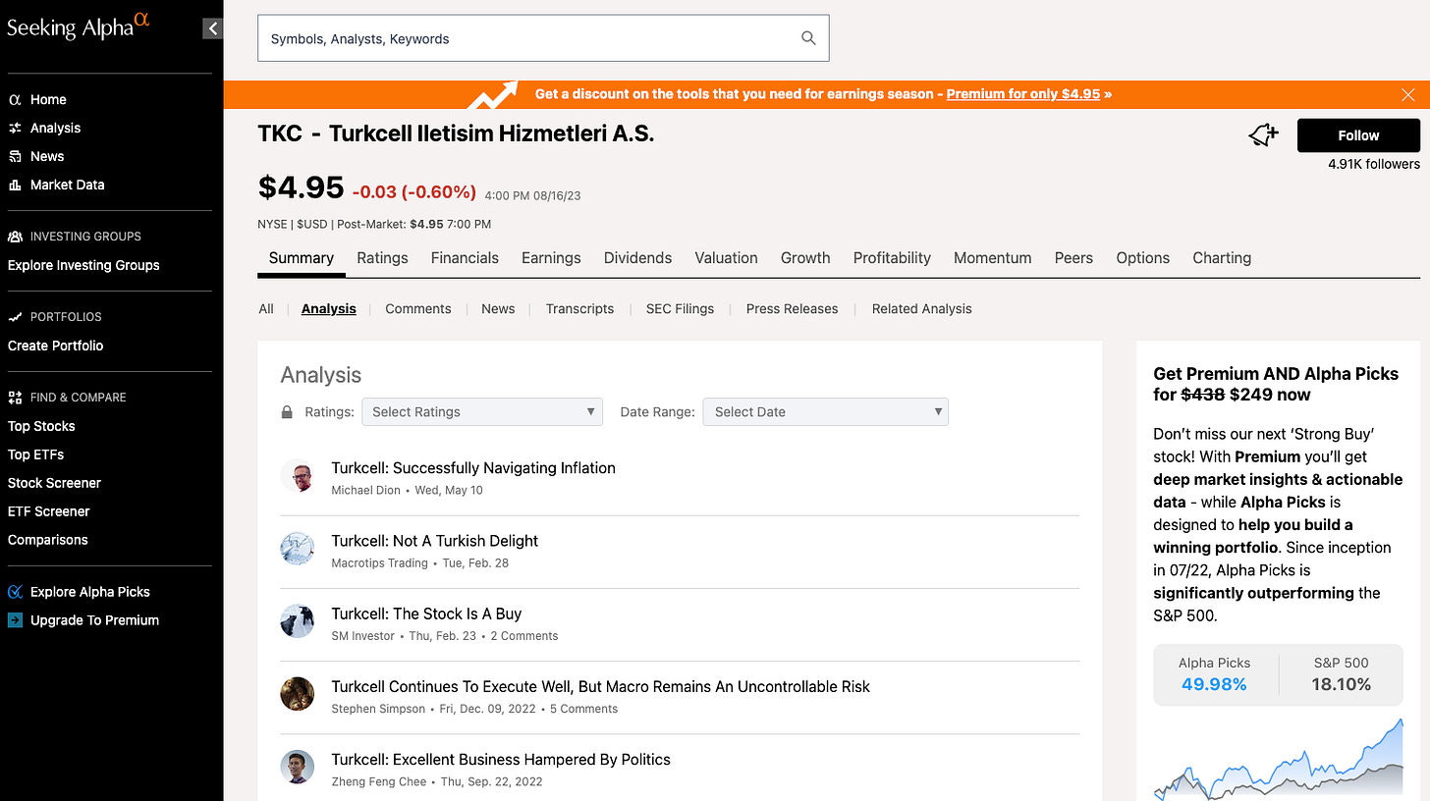Dismiss the orange promo banner
Image resolution: width=1430 pixels, height=801 pixels.
(1407, 94)
